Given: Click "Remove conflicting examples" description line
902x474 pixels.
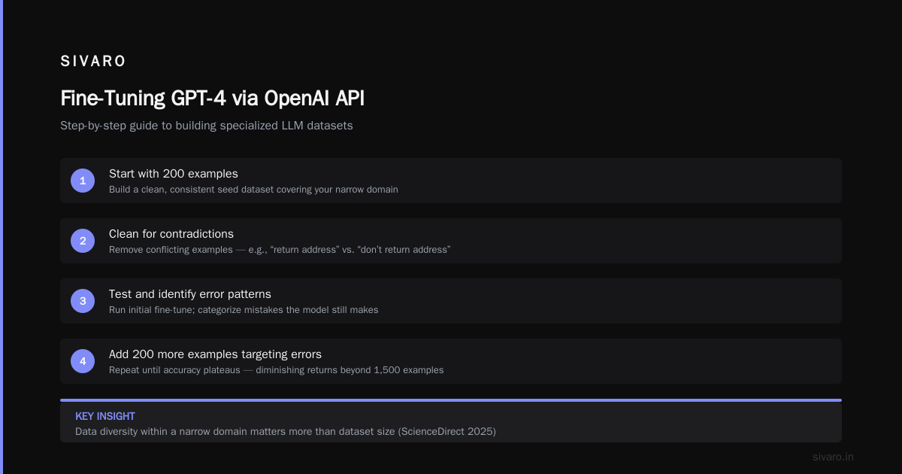Looking at the screenshot, I should point(280,250).
